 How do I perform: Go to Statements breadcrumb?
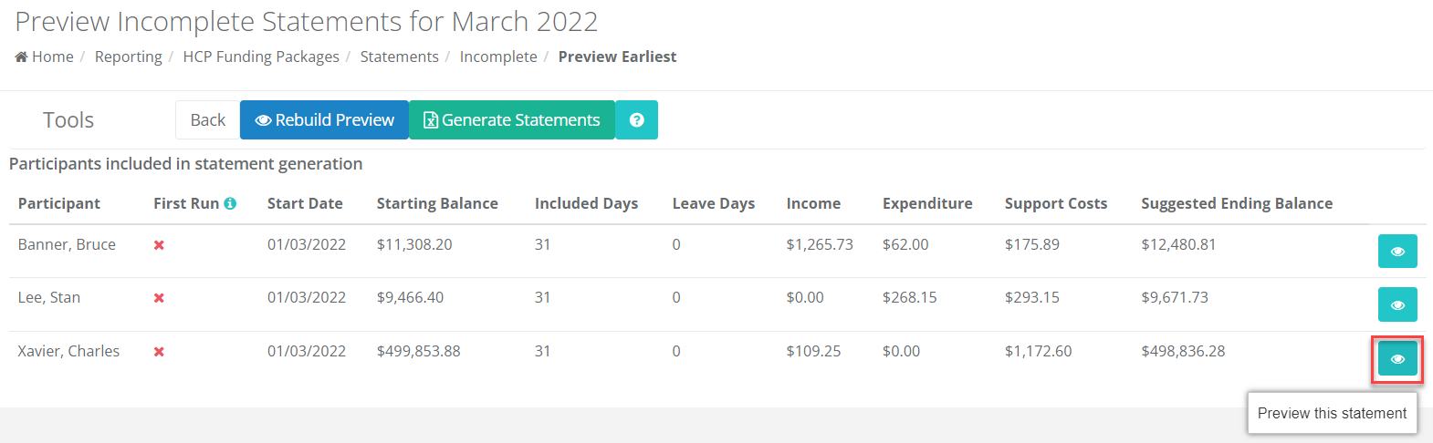click(x=399, y=57)
